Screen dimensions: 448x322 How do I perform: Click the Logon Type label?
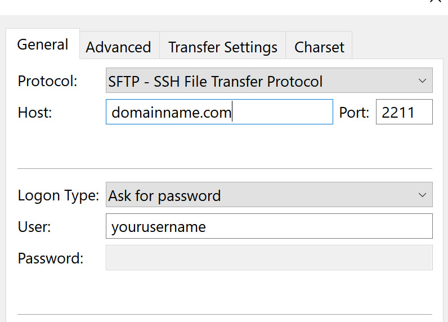pos(59,196)
